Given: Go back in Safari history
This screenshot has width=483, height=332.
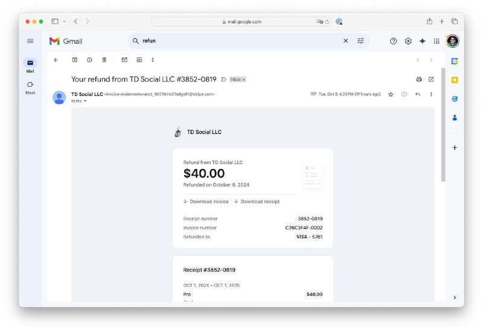Looking at the screenshot, I should pos(76,21).
